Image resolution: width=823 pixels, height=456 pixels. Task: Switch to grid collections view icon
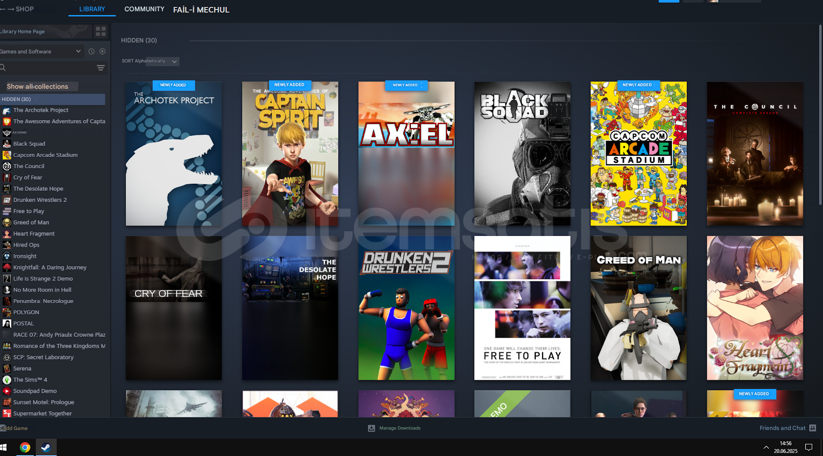[x=101, y=31]
